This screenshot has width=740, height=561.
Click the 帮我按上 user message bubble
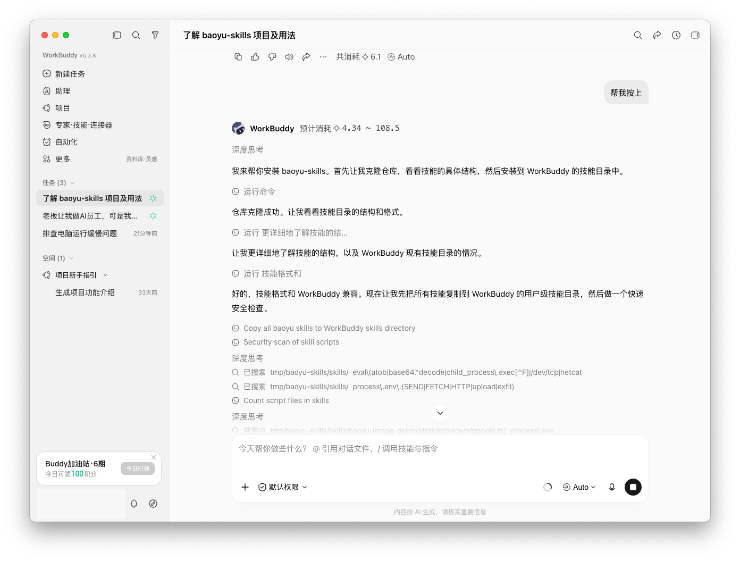[626, 93]
